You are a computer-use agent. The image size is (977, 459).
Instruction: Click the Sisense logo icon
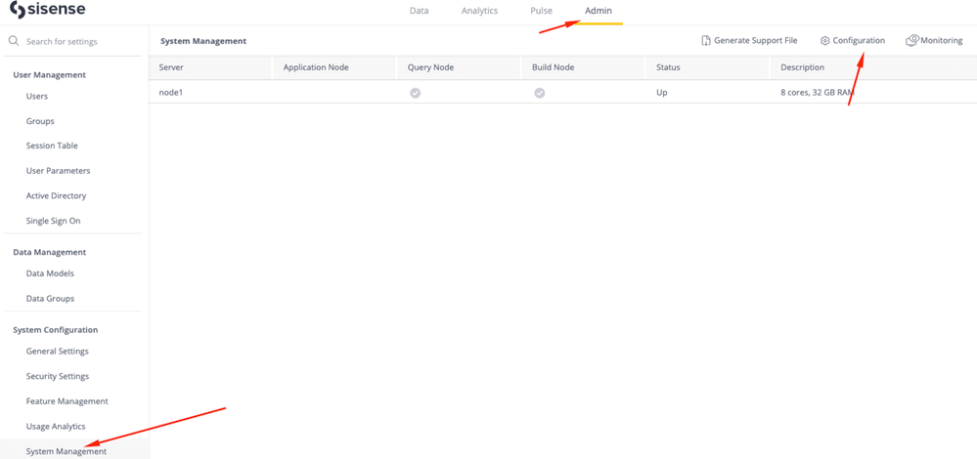[17, 10]
